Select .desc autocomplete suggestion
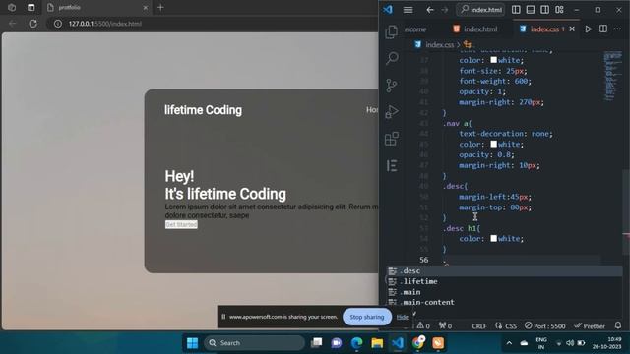Viewport: 630px width, 354px height. click(x=505, y=271)
